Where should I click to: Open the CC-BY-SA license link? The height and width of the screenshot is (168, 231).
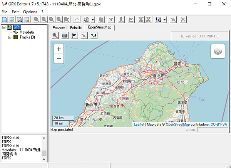click(x=219, y=124)
